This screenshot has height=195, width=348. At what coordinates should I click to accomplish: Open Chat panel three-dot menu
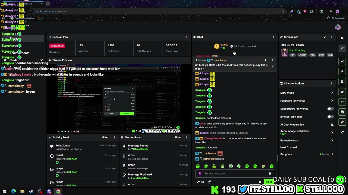click(274, 37)
